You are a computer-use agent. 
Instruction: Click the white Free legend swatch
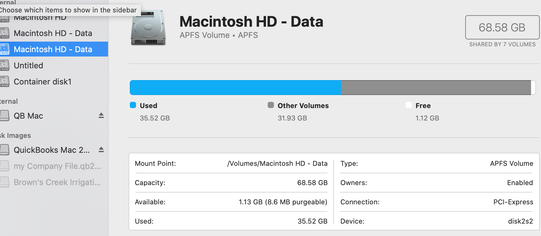[409, 105]
